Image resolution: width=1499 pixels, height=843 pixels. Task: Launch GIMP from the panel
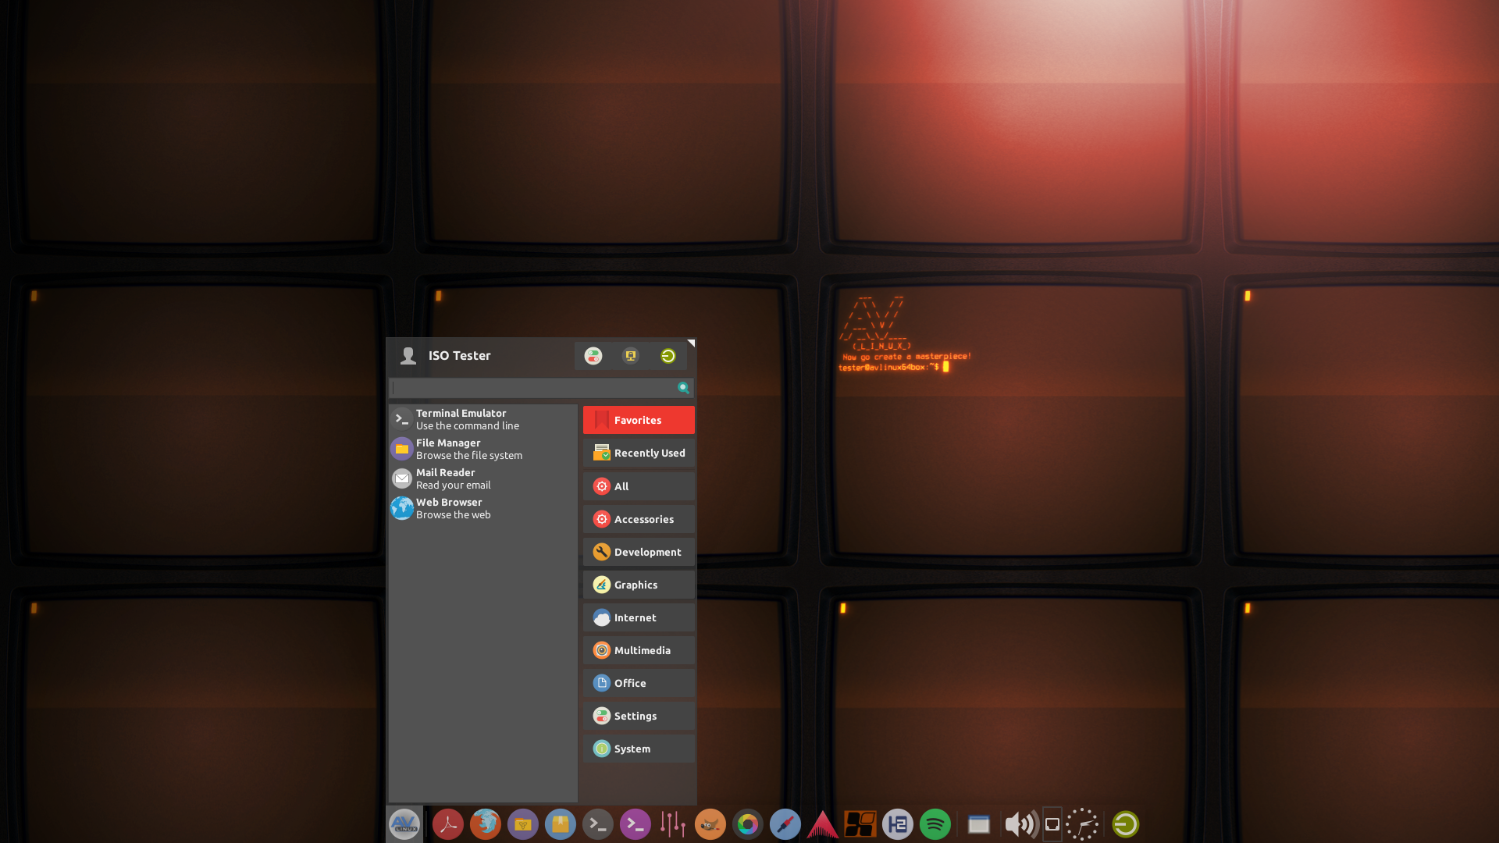[x=710, y=824]
